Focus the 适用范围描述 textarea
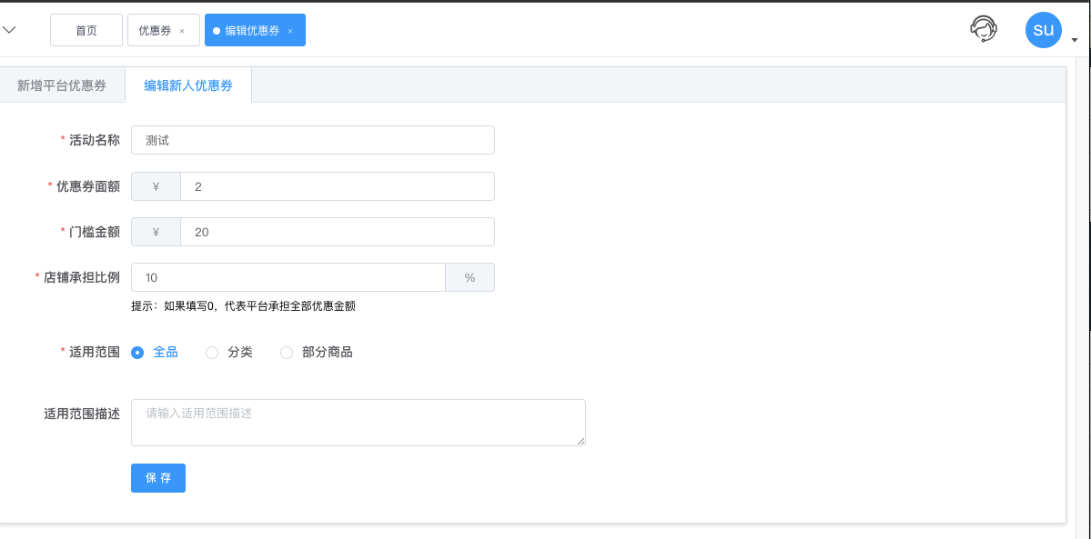This screenshot has width=1091, height=539. [359, 422]
